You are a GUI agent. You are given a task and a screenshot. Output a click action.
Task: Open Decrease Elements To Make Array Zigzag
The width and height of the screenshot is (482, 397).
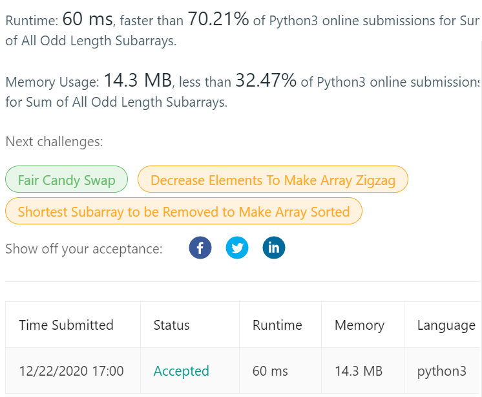pyautogui.click(x=273, y=179)
